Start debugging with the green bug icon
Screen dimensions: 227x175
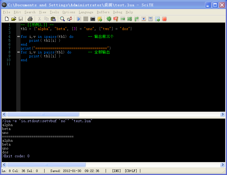(109, 19)
